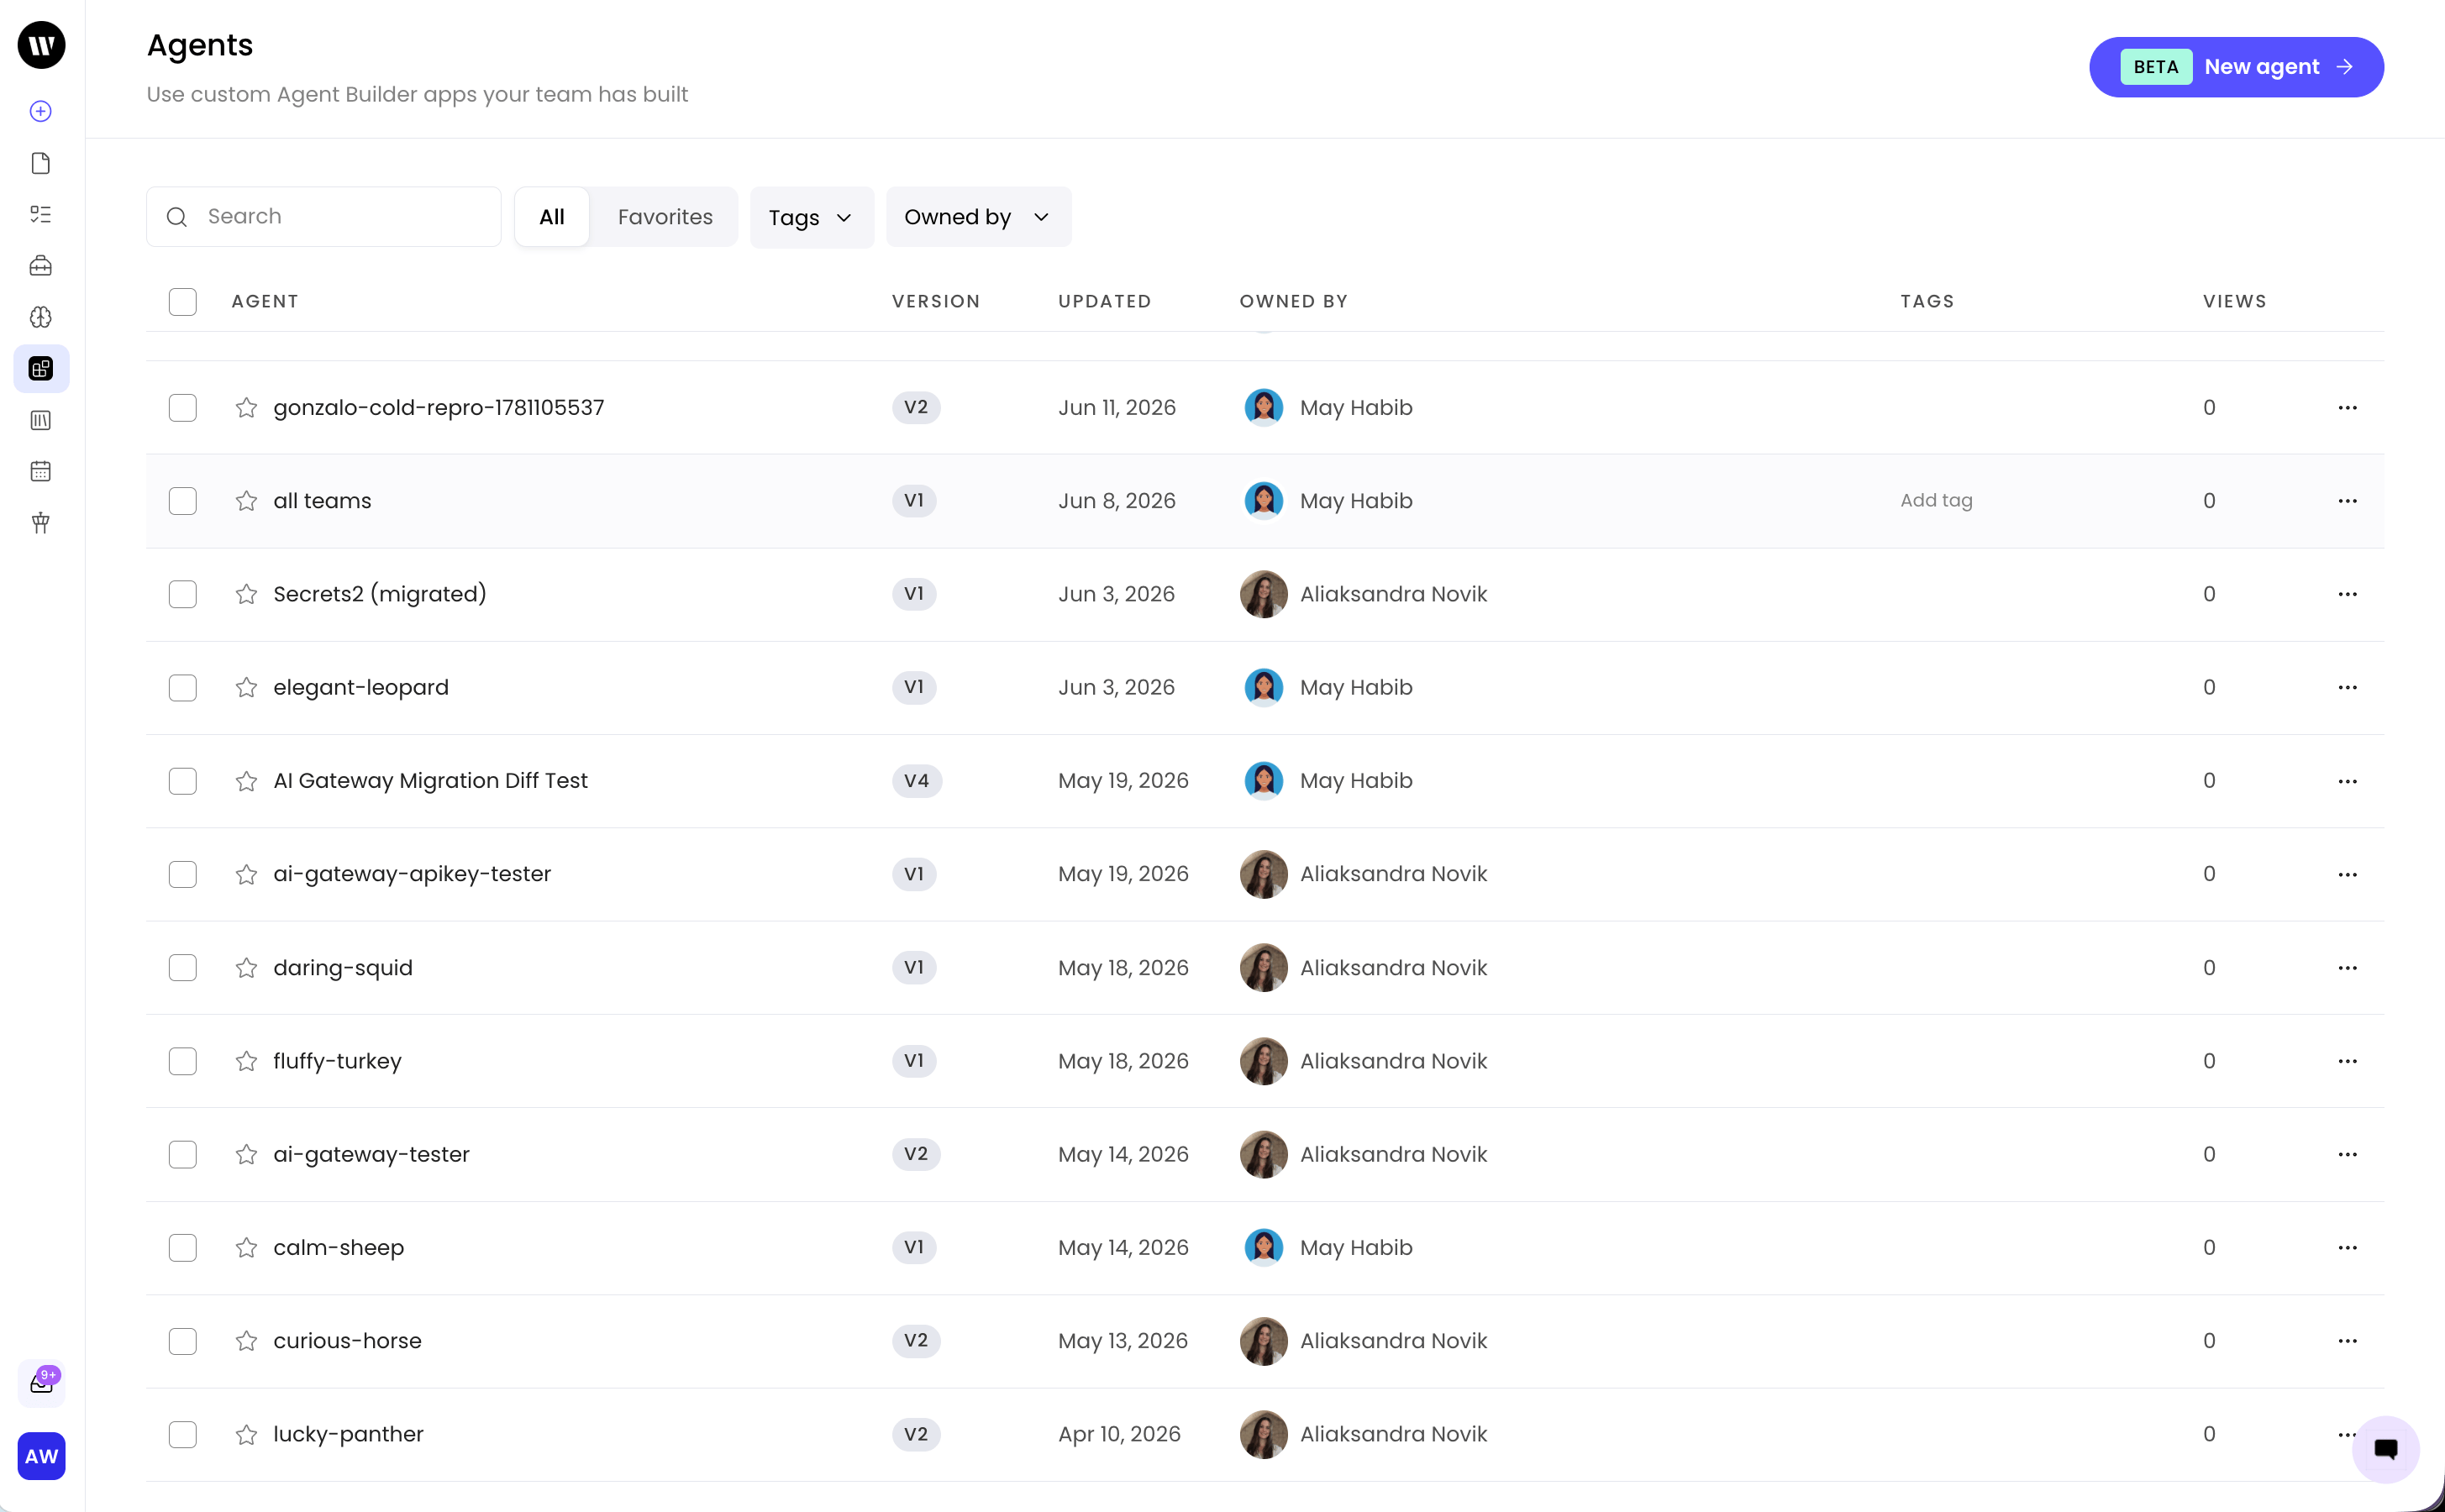Expand the Tags filter dropdown
The height and width of the screenshot is (1512, 2445).
[x=811, y=217]
